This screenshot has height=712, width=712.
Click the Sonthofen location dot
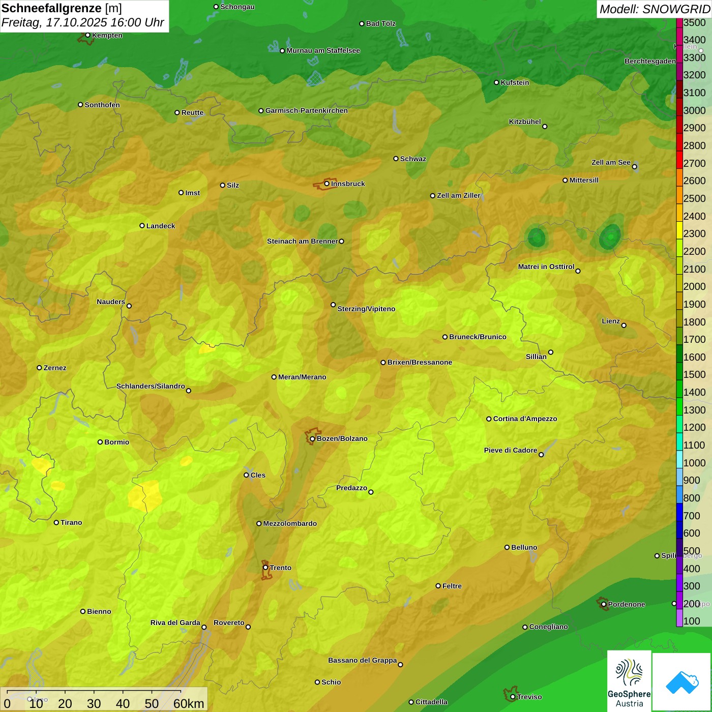tap(80, 105)
